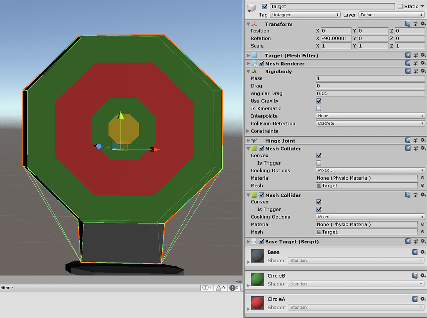Open the Tag dropdown
The image size is (427, 318).
pos(305,15)
